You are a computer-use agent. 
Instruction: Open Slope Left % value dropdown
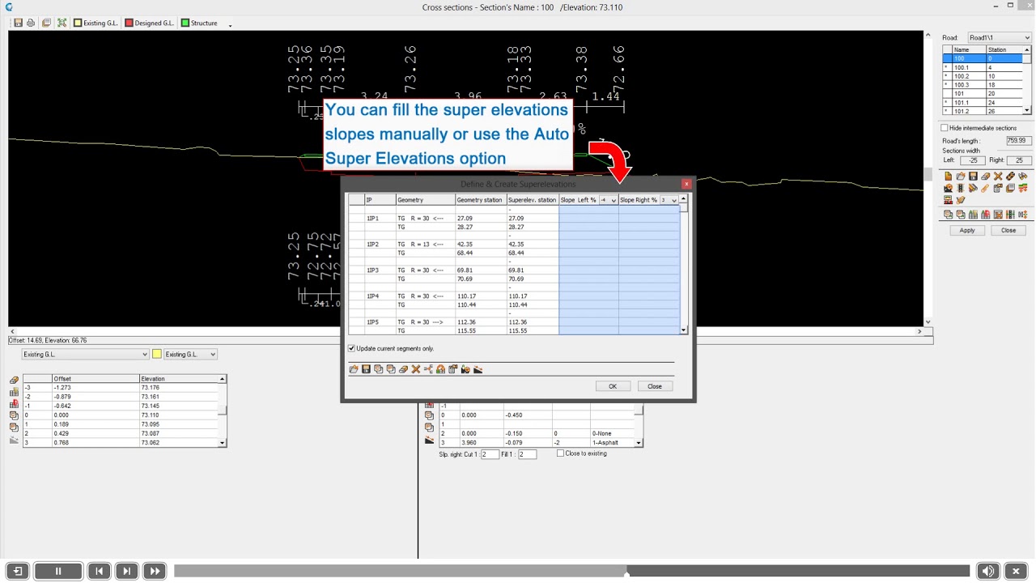613,200
